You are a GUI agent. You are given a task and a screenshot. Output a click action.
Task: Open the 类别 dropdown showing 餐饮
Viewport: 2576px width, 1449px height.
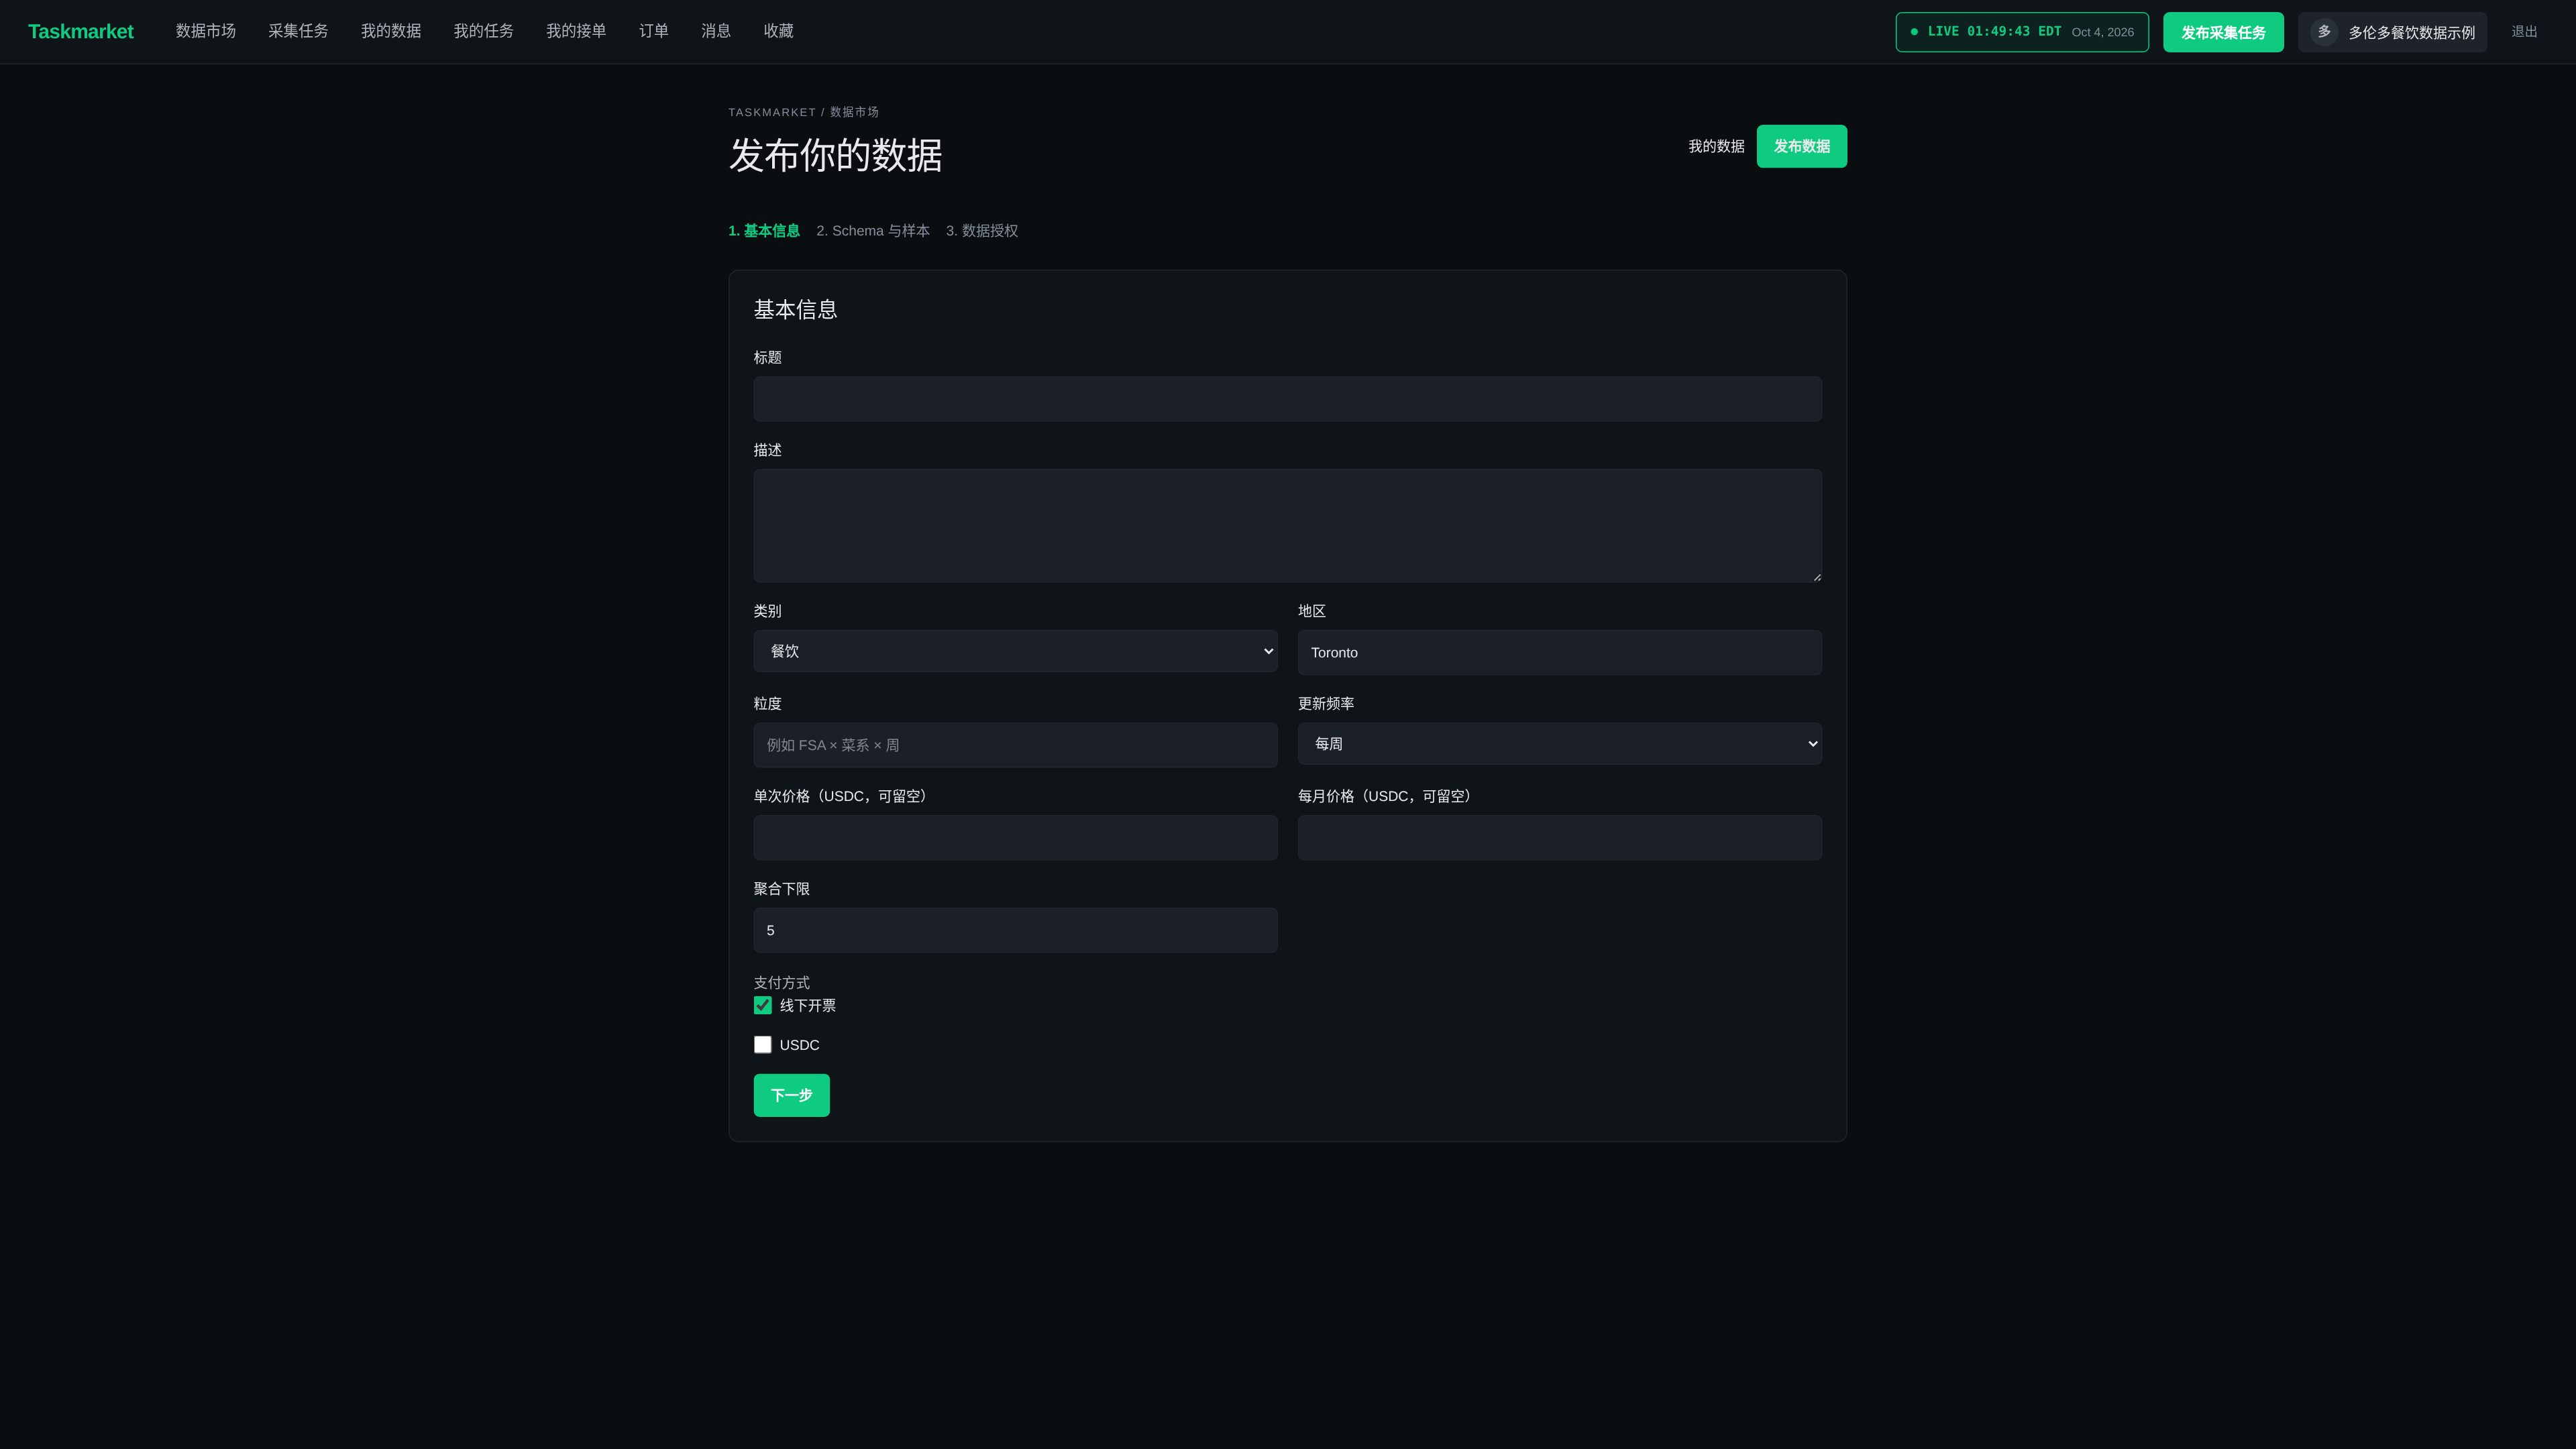1015,651
